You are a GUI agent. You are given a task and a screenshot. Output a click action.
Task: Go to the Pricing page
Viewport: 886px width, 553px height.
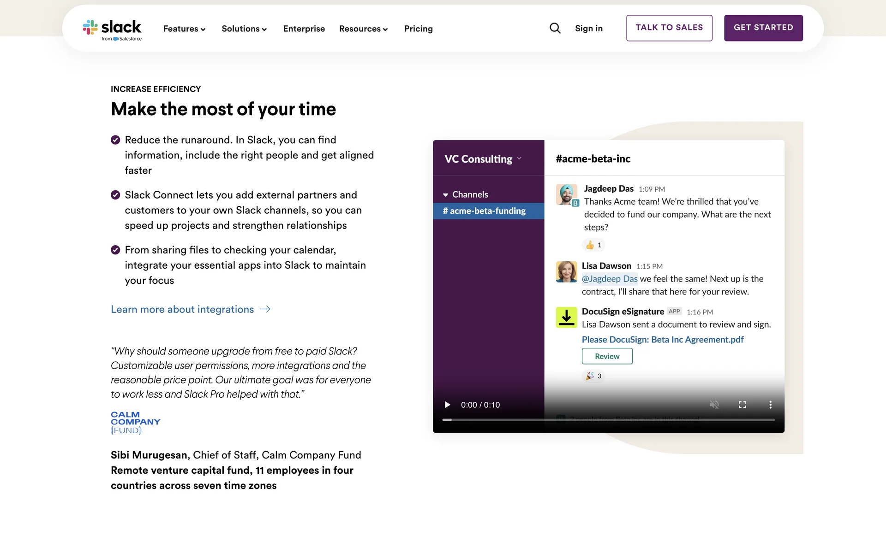click(418, 29)
